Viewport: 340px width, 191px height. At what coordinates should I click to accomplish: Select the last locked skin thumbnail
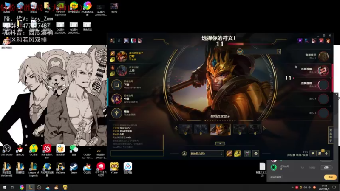(255, 129)
